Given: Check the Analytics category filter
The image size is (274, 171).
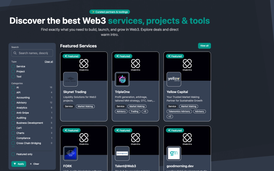Looking at the screenshot, I should point(13,108).
